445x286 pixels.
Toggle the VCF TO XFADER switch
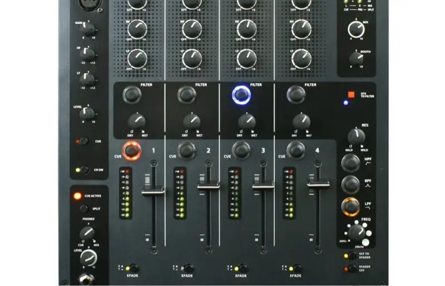pyautogui.click(x=352, y=255)
